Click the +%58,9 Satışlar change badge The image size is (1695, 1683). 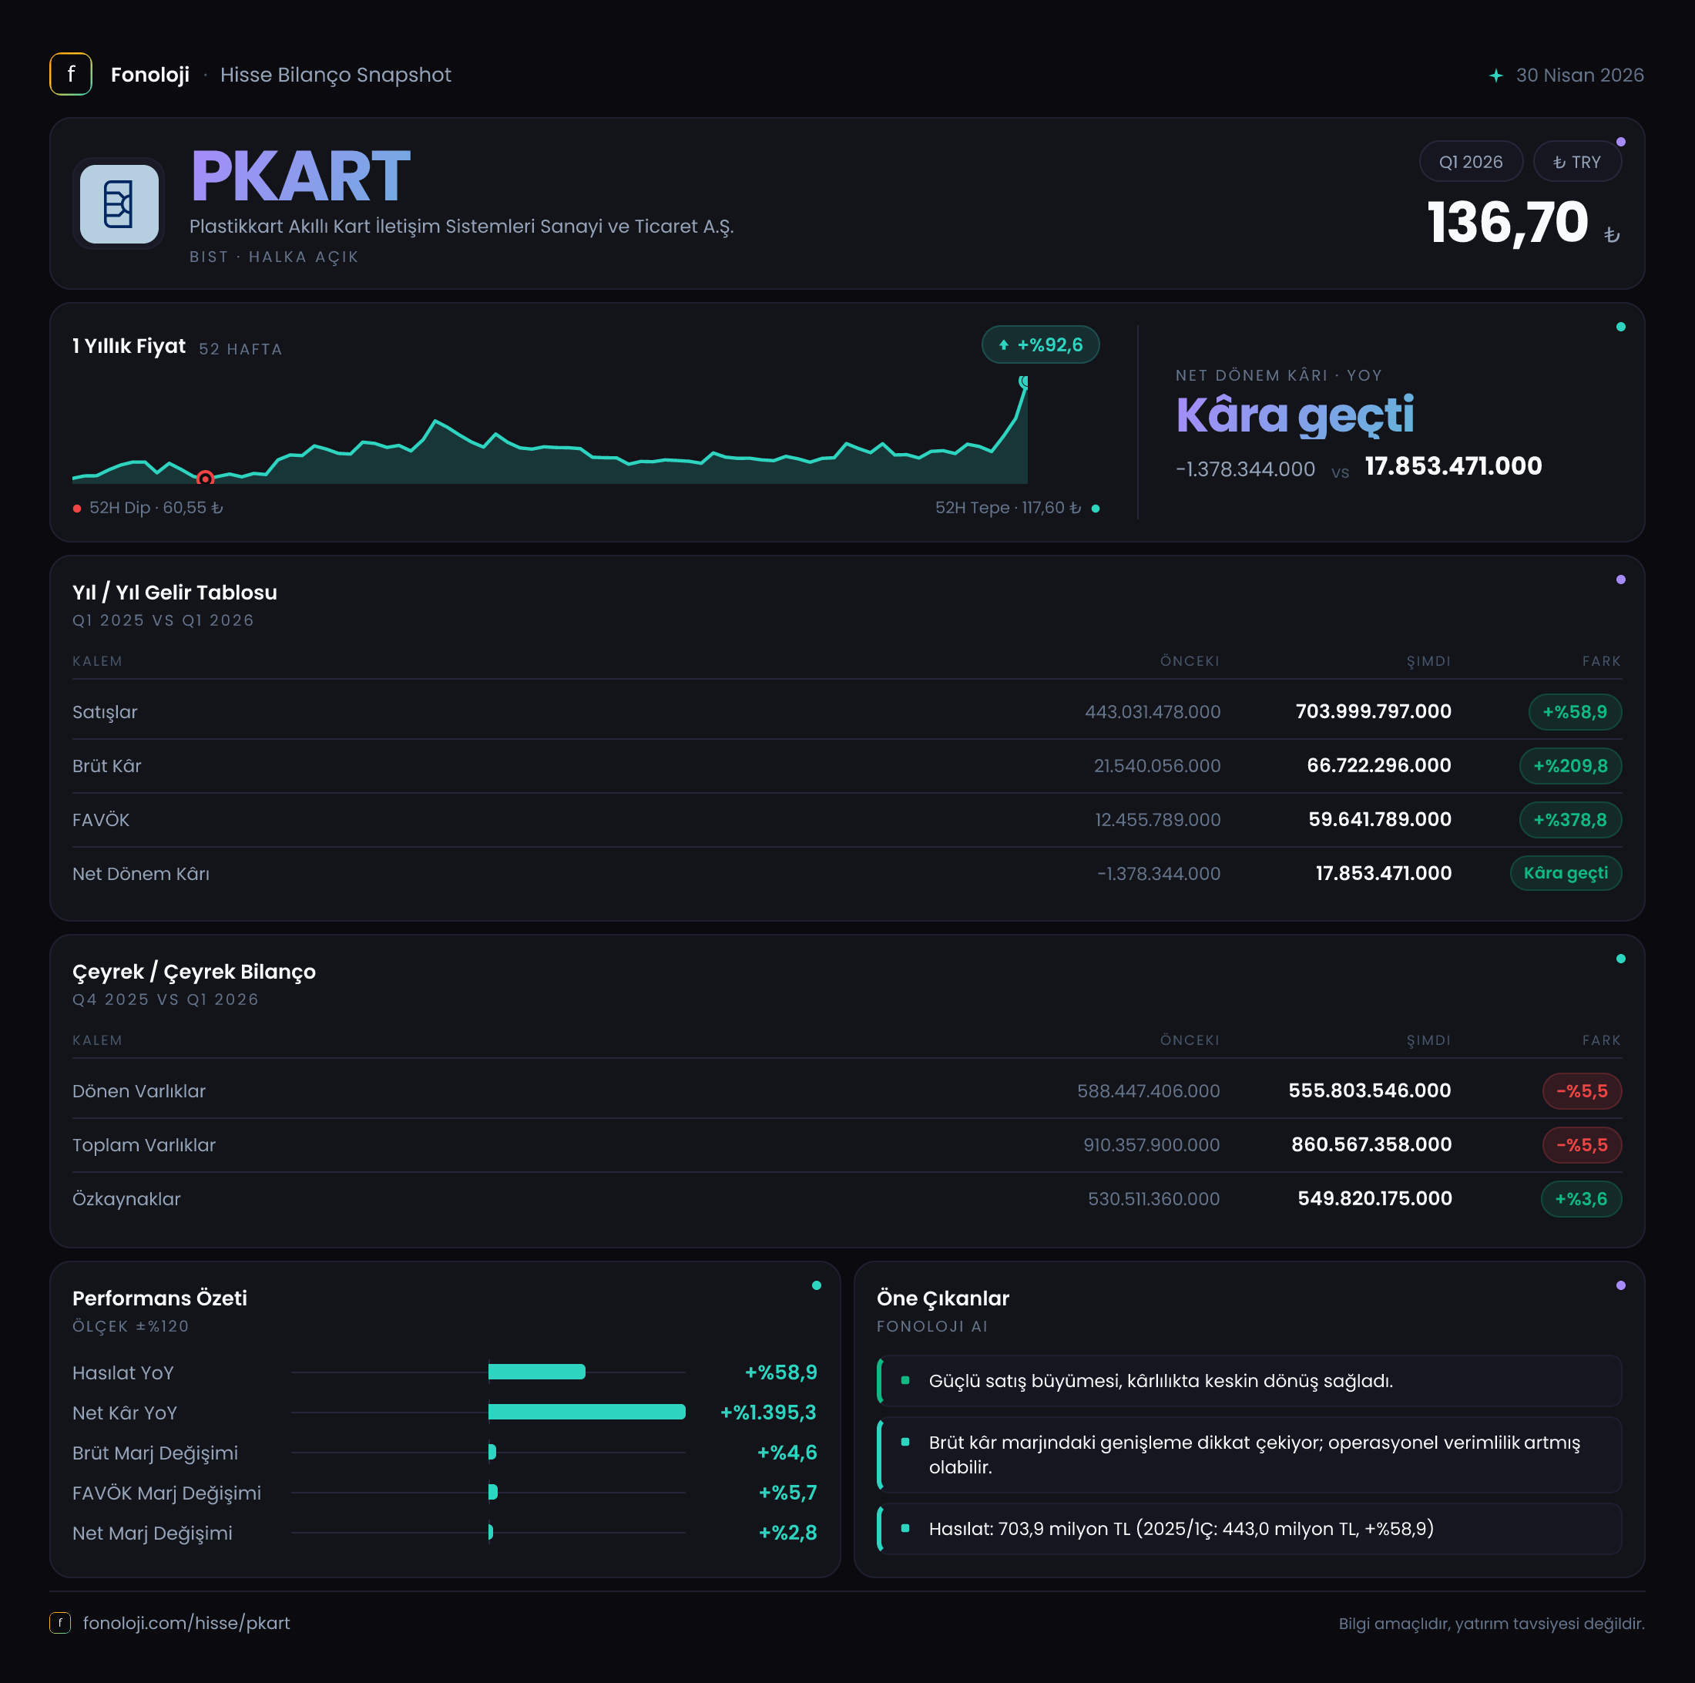[x=1575, y=711]
